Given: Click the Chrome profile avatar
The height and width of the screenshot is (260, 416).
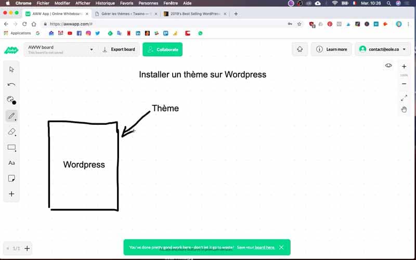Looking at the screenshot, I should [398, 24].
